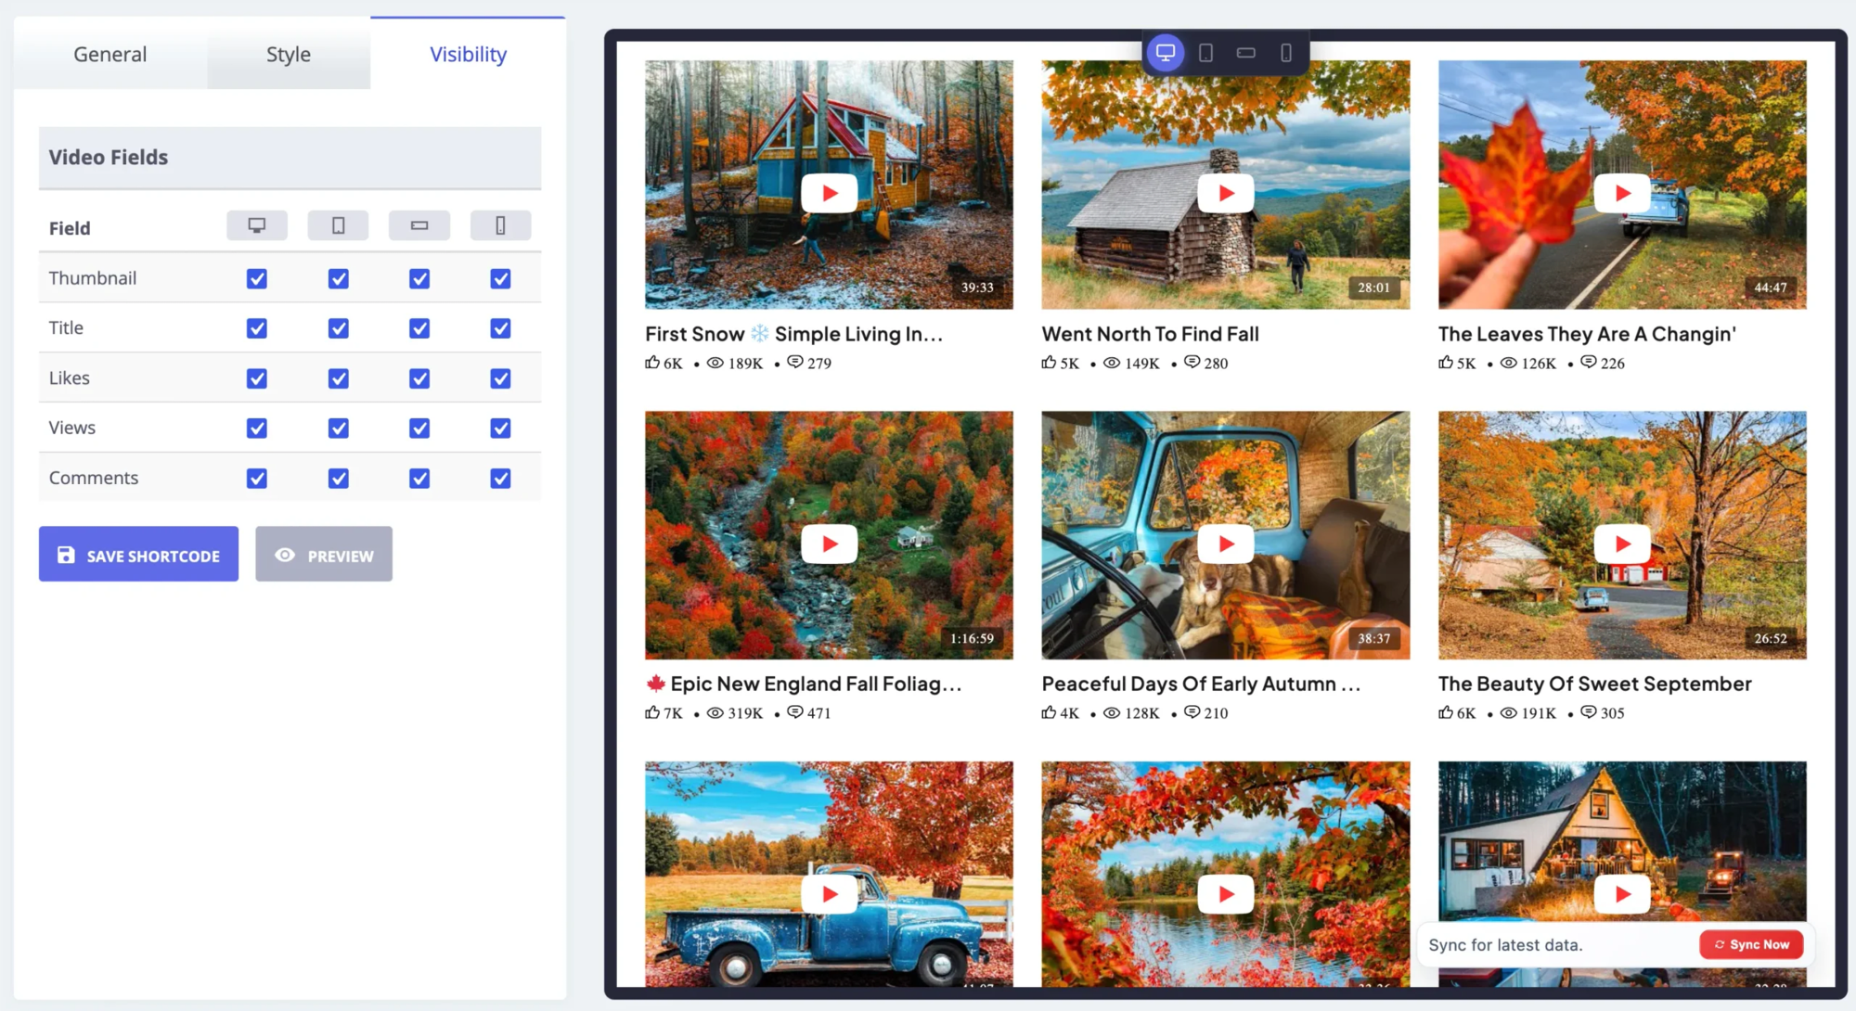
Task: Select the landscape mobile column icon in Video Fields
Action: click(419, 225)
